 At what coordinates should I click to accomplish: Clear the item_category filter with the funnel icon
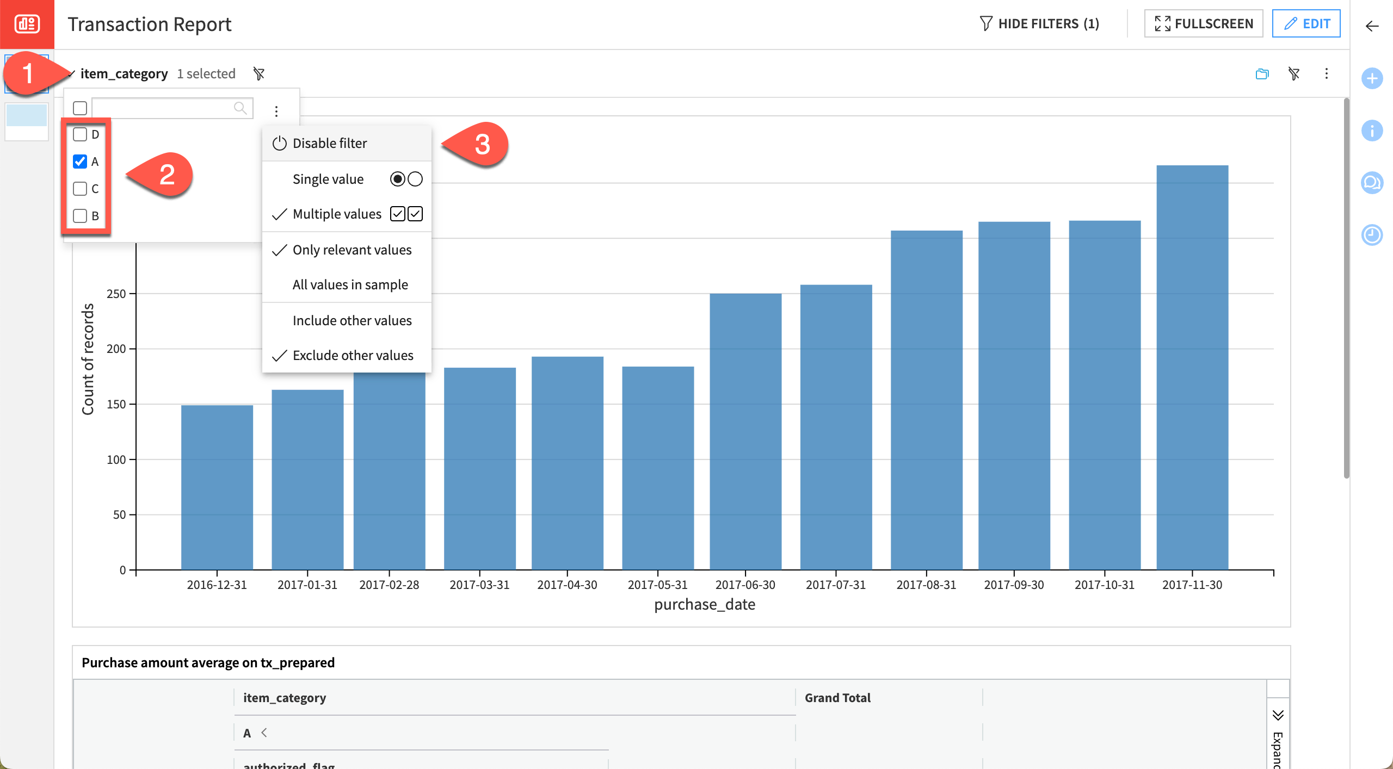pyautogui.click(x=259, y=73)
